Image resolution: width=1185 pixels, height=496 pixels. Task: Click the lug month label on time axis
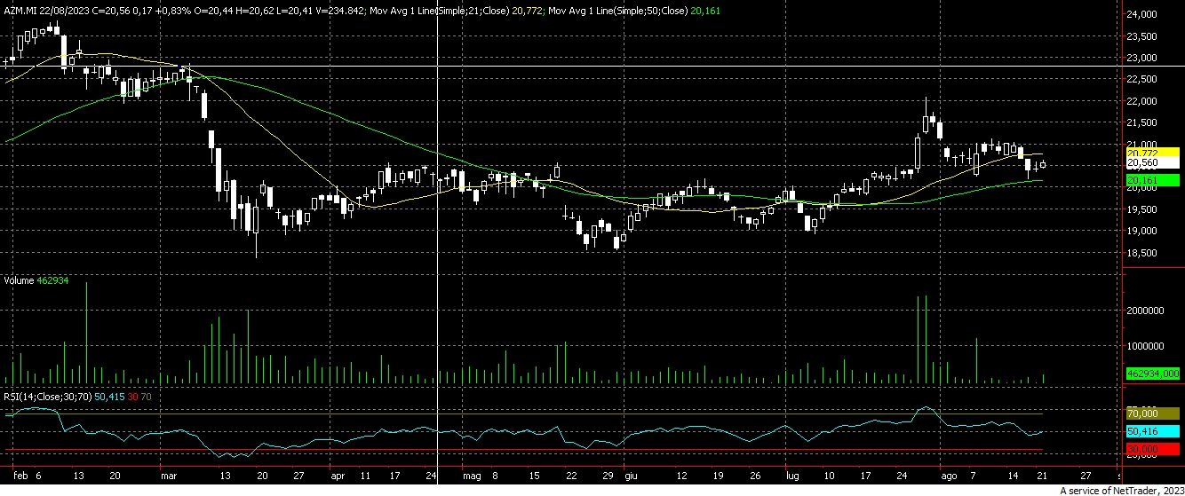point(792,476)
